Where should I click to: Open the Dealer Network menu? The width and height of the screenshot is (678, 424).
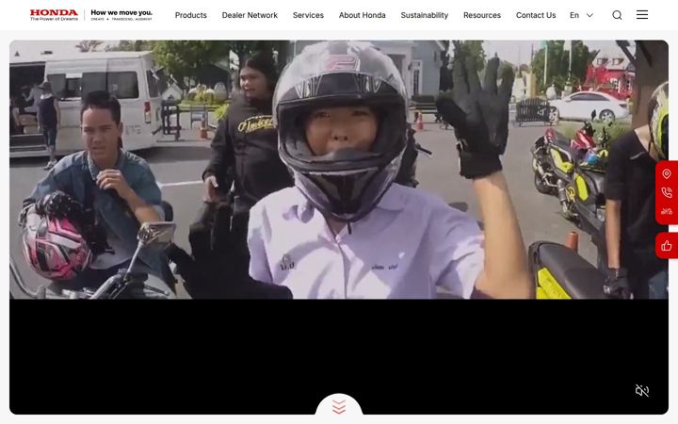pyautogui.click(x=250, y=15)
